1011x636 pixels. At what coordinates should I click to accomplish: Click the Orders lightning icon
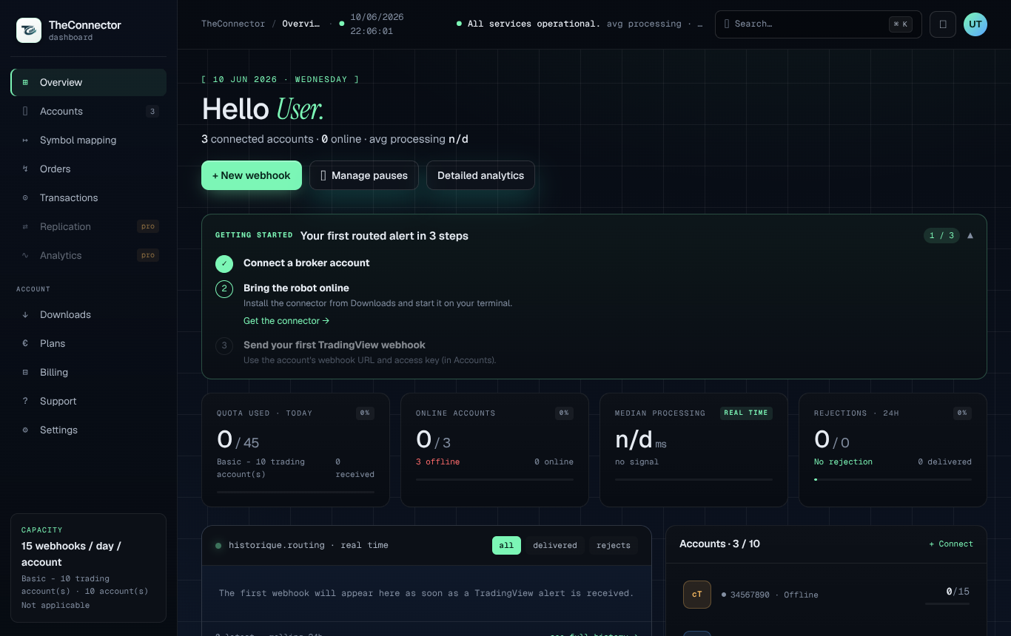25,169
